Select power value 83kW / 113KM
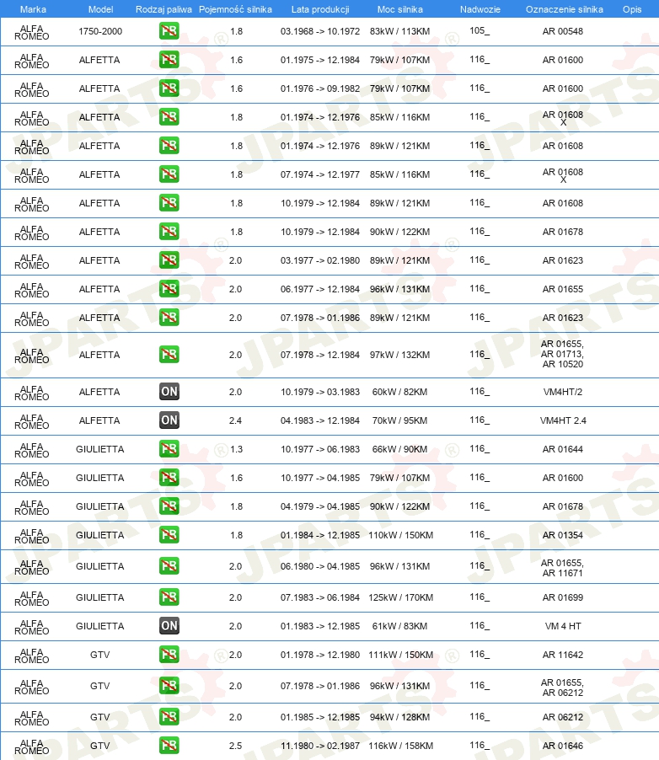The image size is (659, 760). 399,31
